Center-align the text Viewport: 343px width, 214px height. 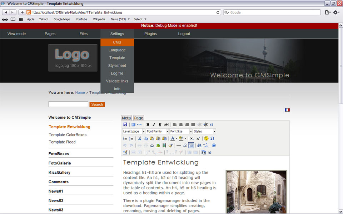181,124
